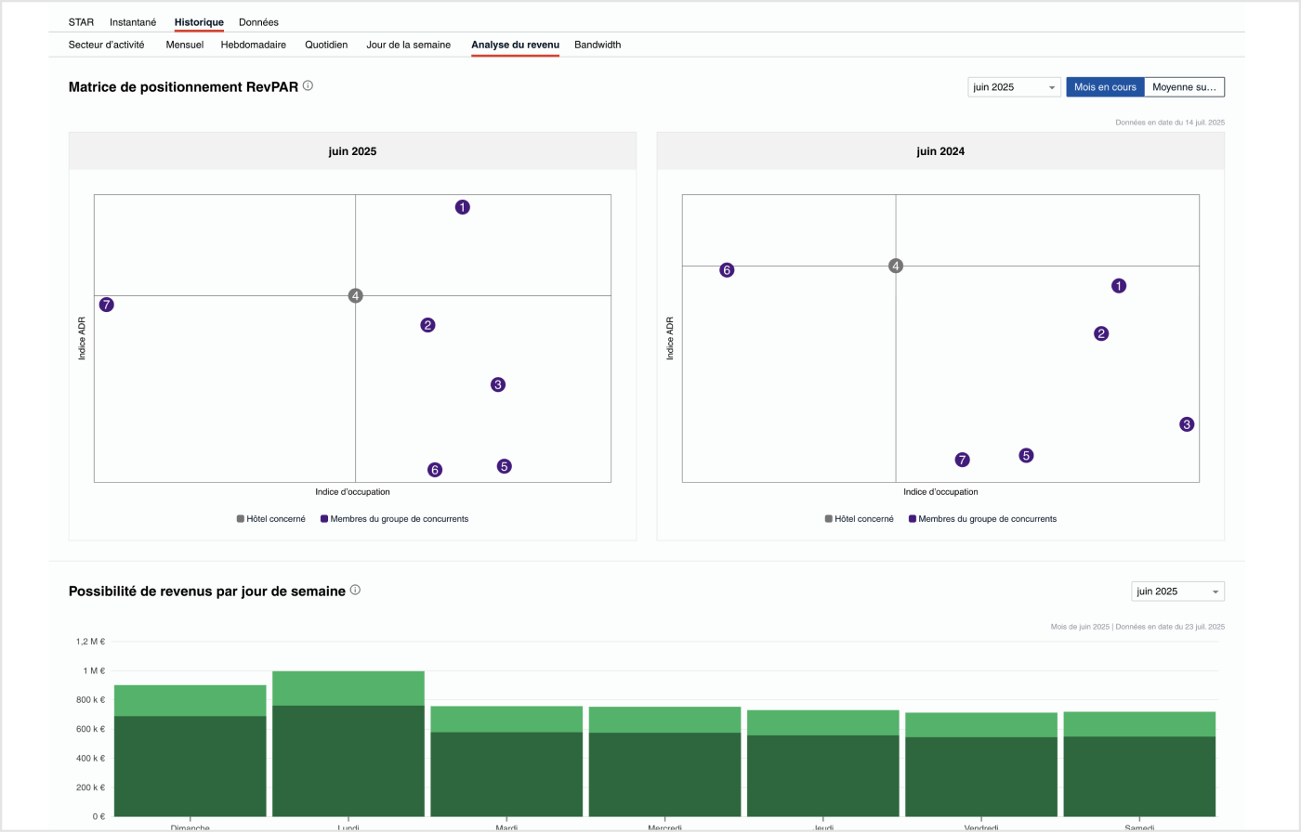The height and width of the screenshot is (832, 1301).
Task: Toggle view to Mois en cours
Action: [x=1105, y=87]
